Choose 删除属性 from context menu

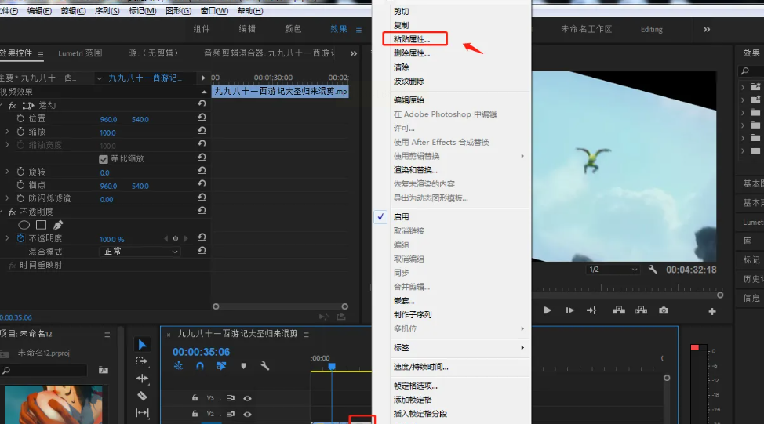412,53
